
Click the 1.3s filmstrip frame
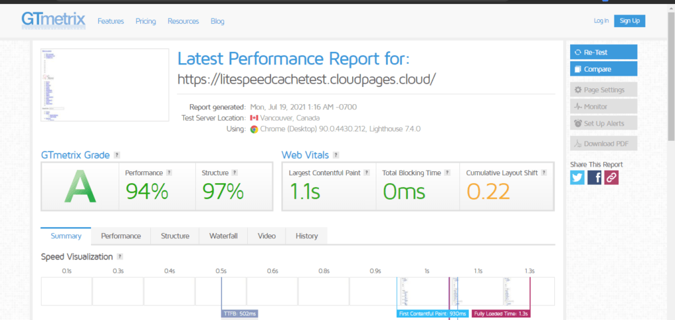click(529, 291)
